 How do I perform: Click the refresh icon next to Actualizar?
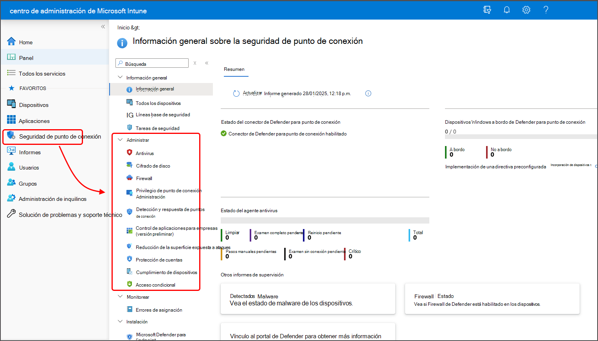point(236,94)
